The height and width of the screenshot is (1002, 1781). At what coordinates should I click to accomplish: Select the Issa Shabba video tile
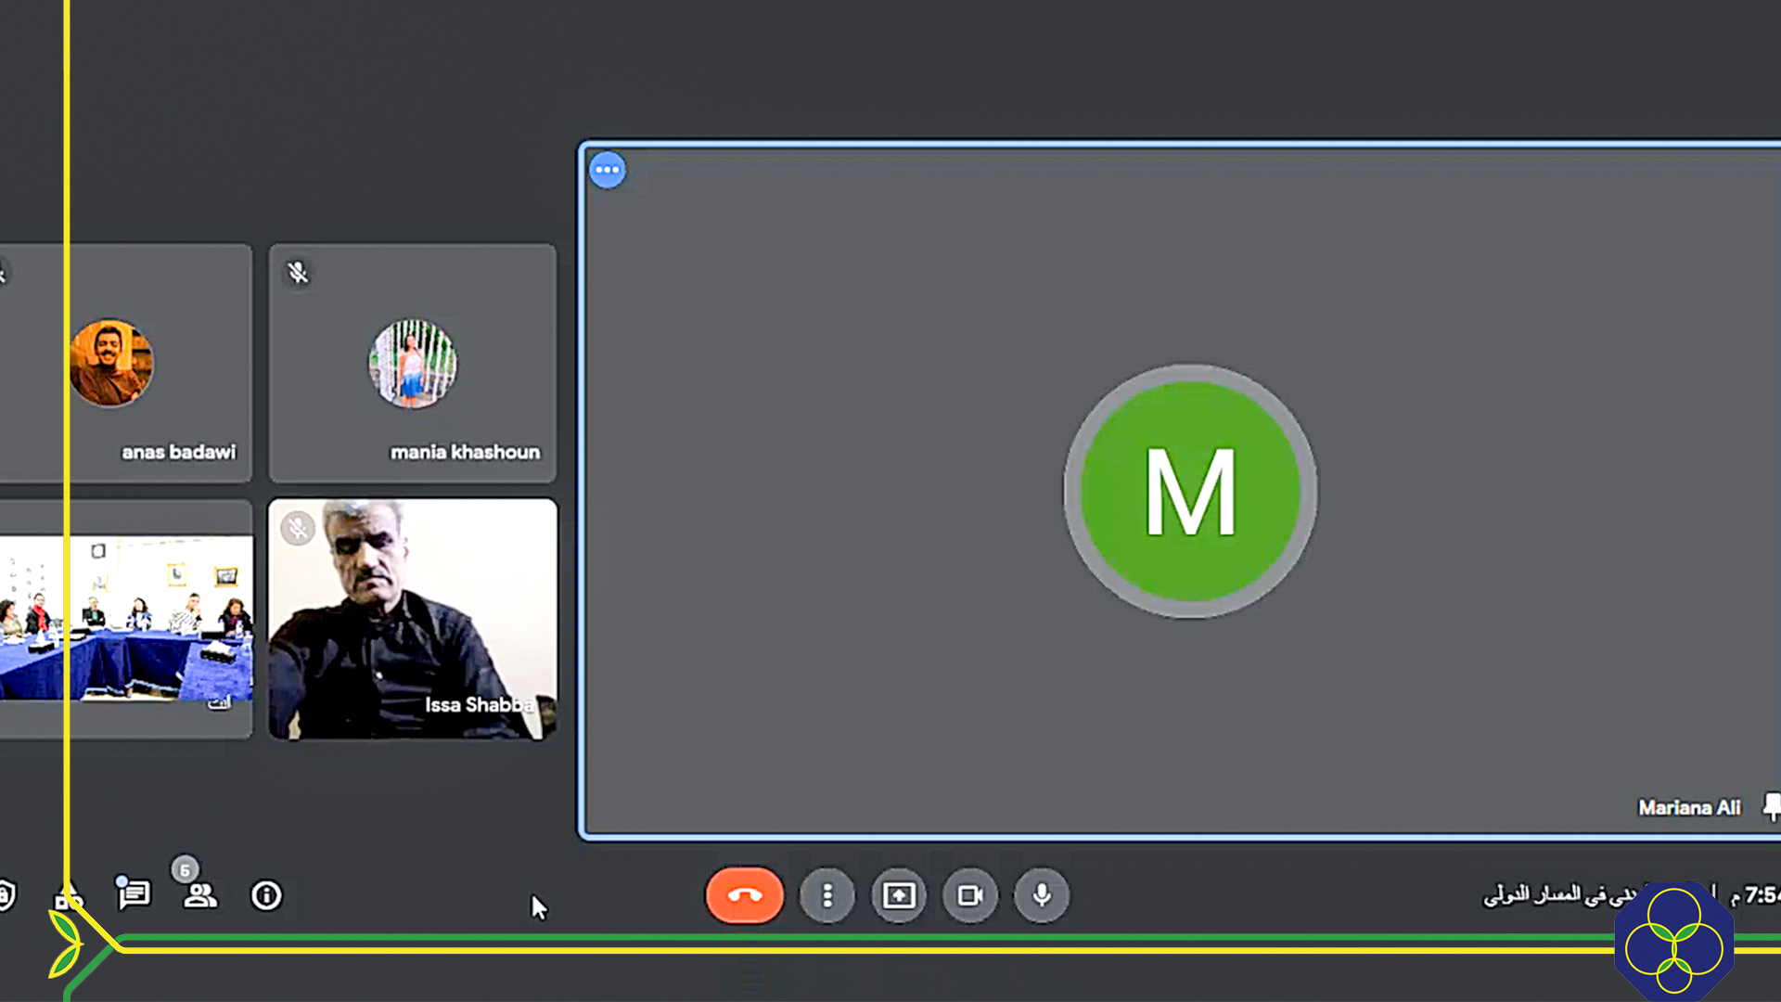(413, 619)
